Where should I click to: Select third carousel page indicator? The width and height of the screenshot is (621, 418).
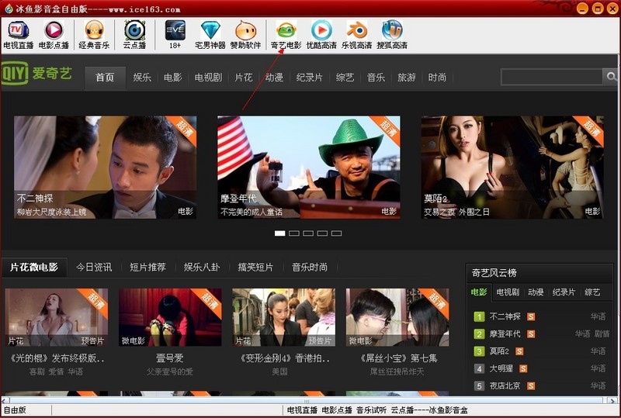pos(308,233)
